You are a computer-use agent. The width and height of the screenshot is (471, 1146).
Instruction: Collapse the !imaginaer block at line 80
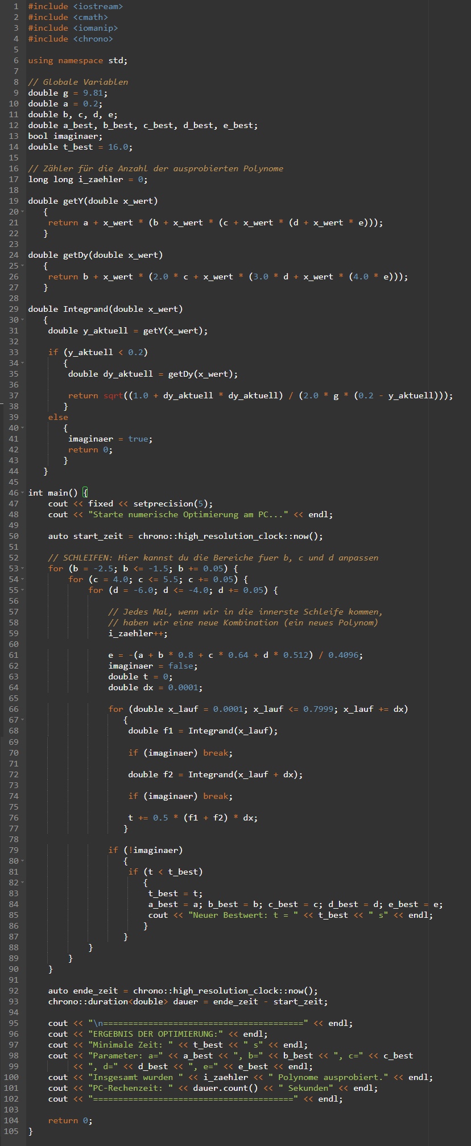(x=22, y=861)
